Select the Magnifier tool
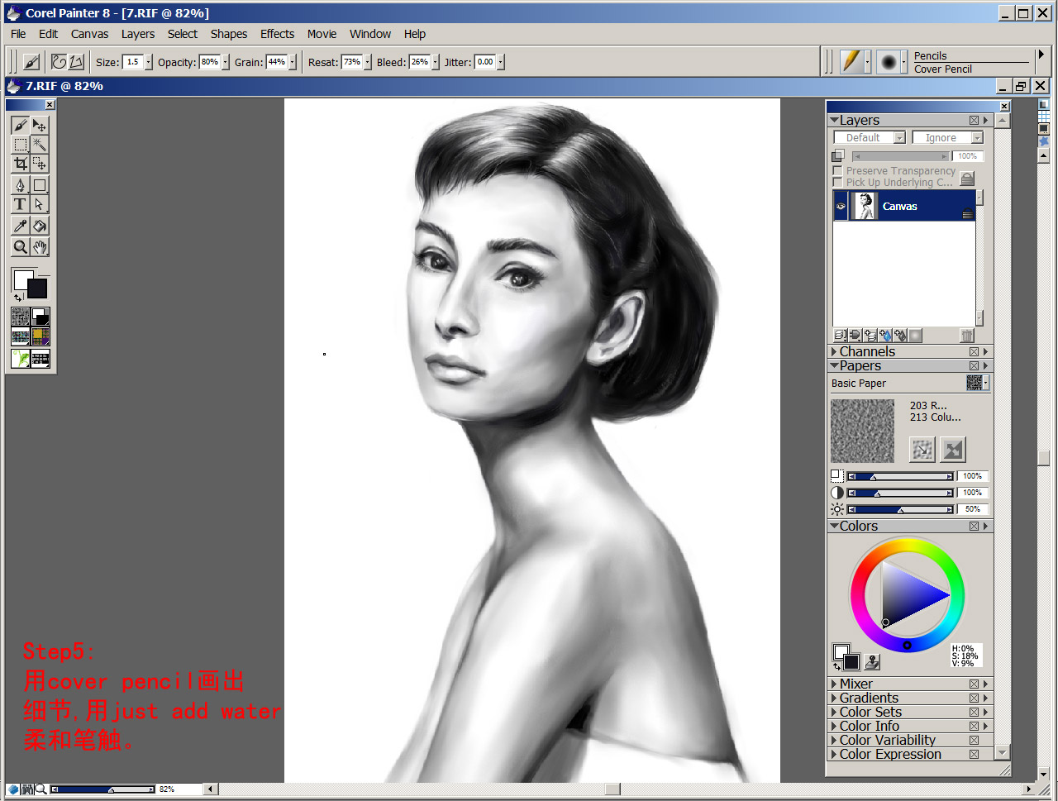Screen dimensions: 1058x801 pyautogui.click(x=21, y=246)
